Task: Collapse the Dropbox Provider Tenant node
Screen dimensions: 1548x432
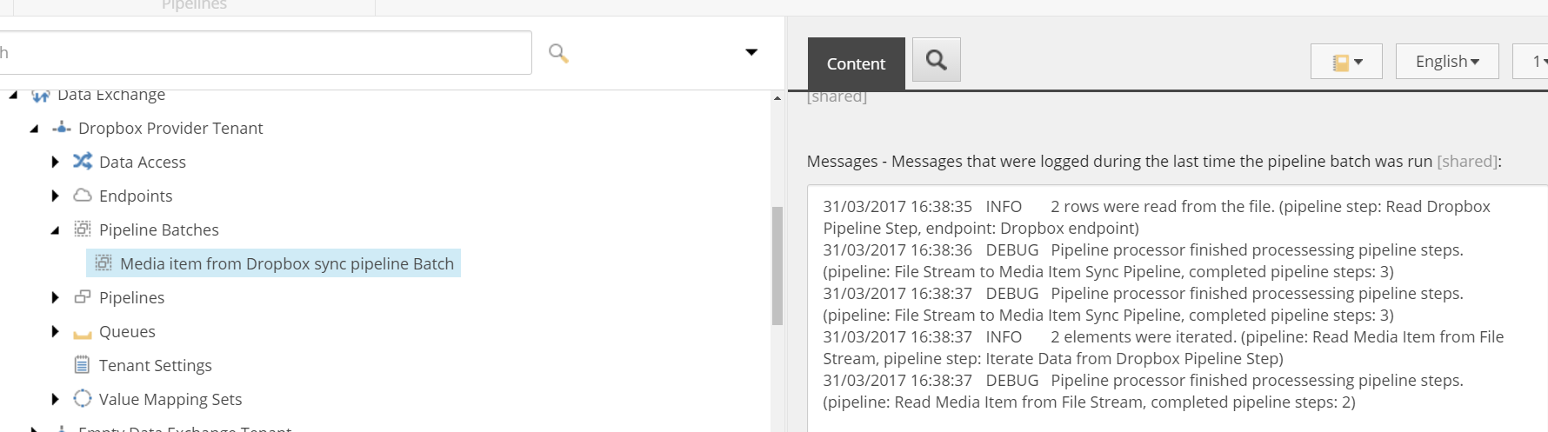Action: (34, 129)
